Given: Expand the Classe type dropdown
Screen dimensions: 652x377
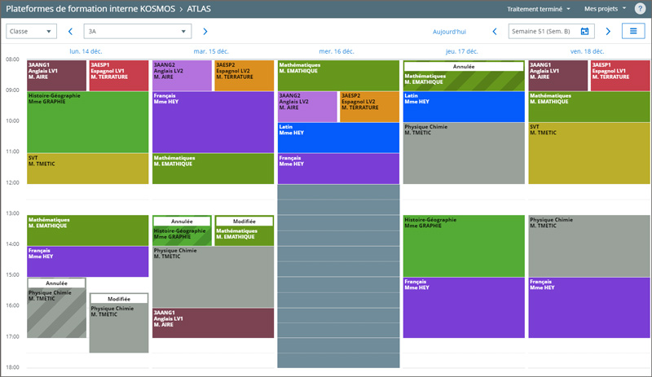Looking at the screenshot, I should [31, 32].
